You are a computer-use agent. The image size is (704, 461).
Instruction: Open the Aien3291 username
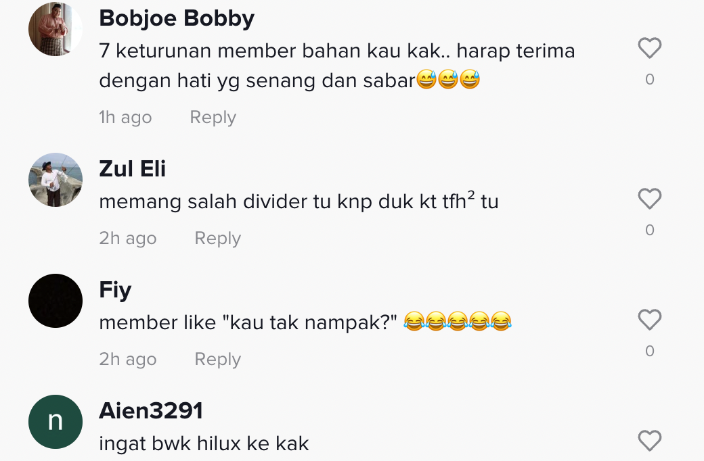coord(151,411)
